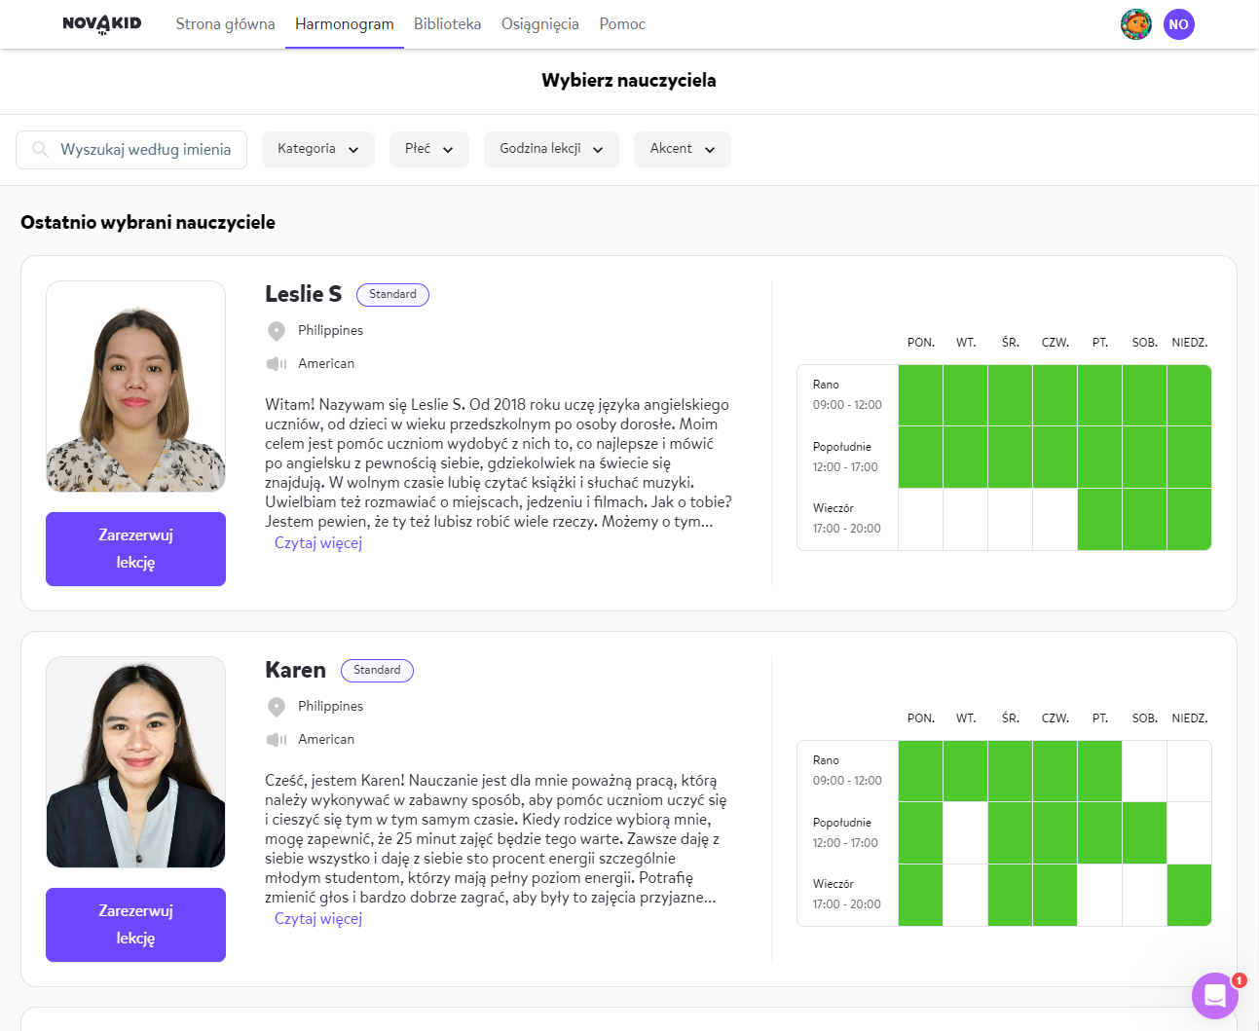Expand the Płeć filter dropdown
This screenshot has width=1259, height=1031.
pos(429,149)
